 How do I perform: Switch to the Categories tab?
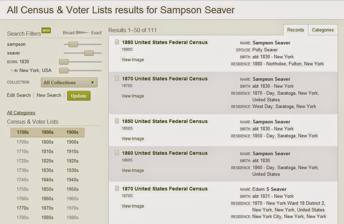(323, 30)
